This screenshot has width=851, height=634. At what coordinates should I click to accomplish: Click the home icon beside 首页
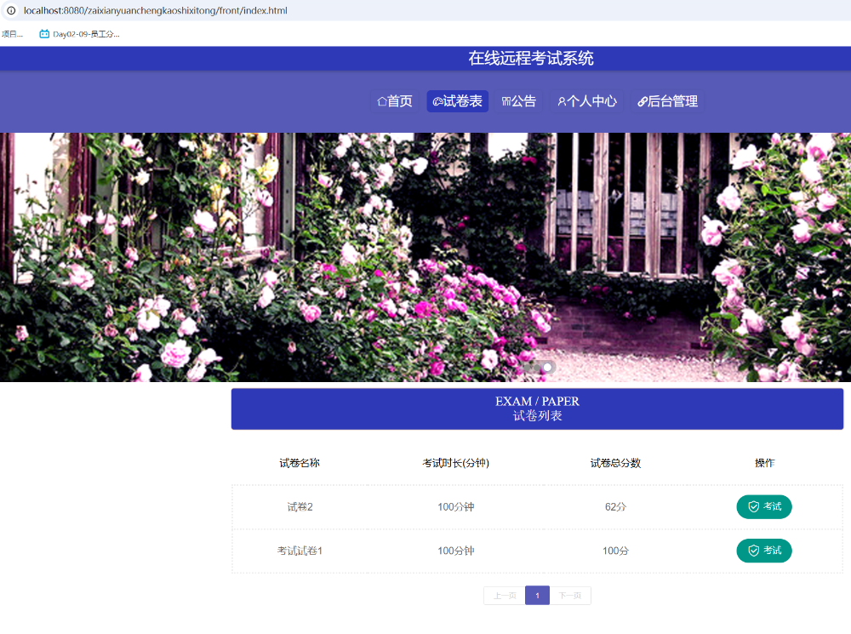[x=382, y=102]
